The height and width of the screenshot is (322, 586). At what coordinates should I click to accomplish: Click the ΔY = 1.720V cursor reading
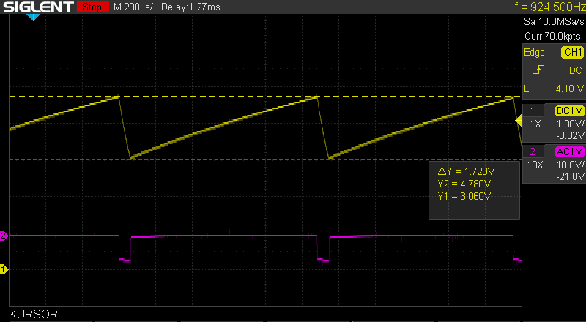pos(466,172)
